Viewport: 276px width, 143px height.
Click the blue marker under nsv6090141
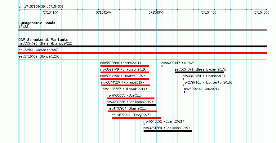click(x=185, y=92)
